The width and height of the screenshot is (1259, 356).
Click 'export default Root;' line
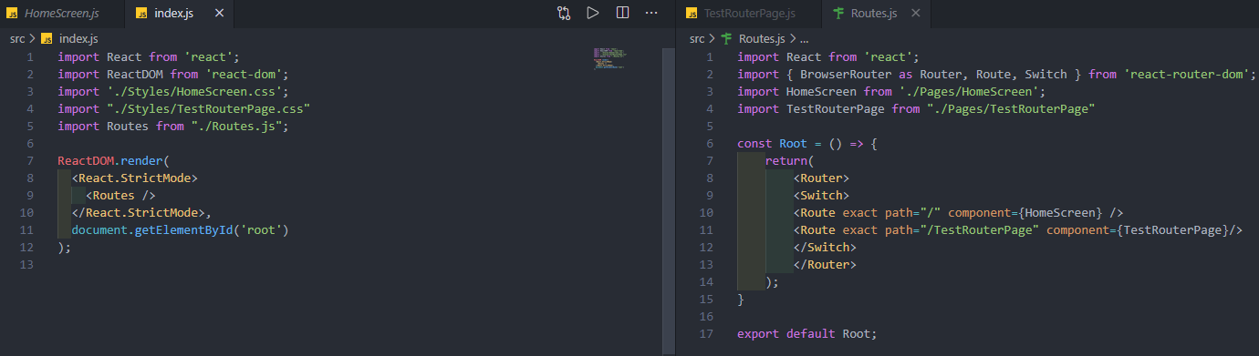[807, 333]
